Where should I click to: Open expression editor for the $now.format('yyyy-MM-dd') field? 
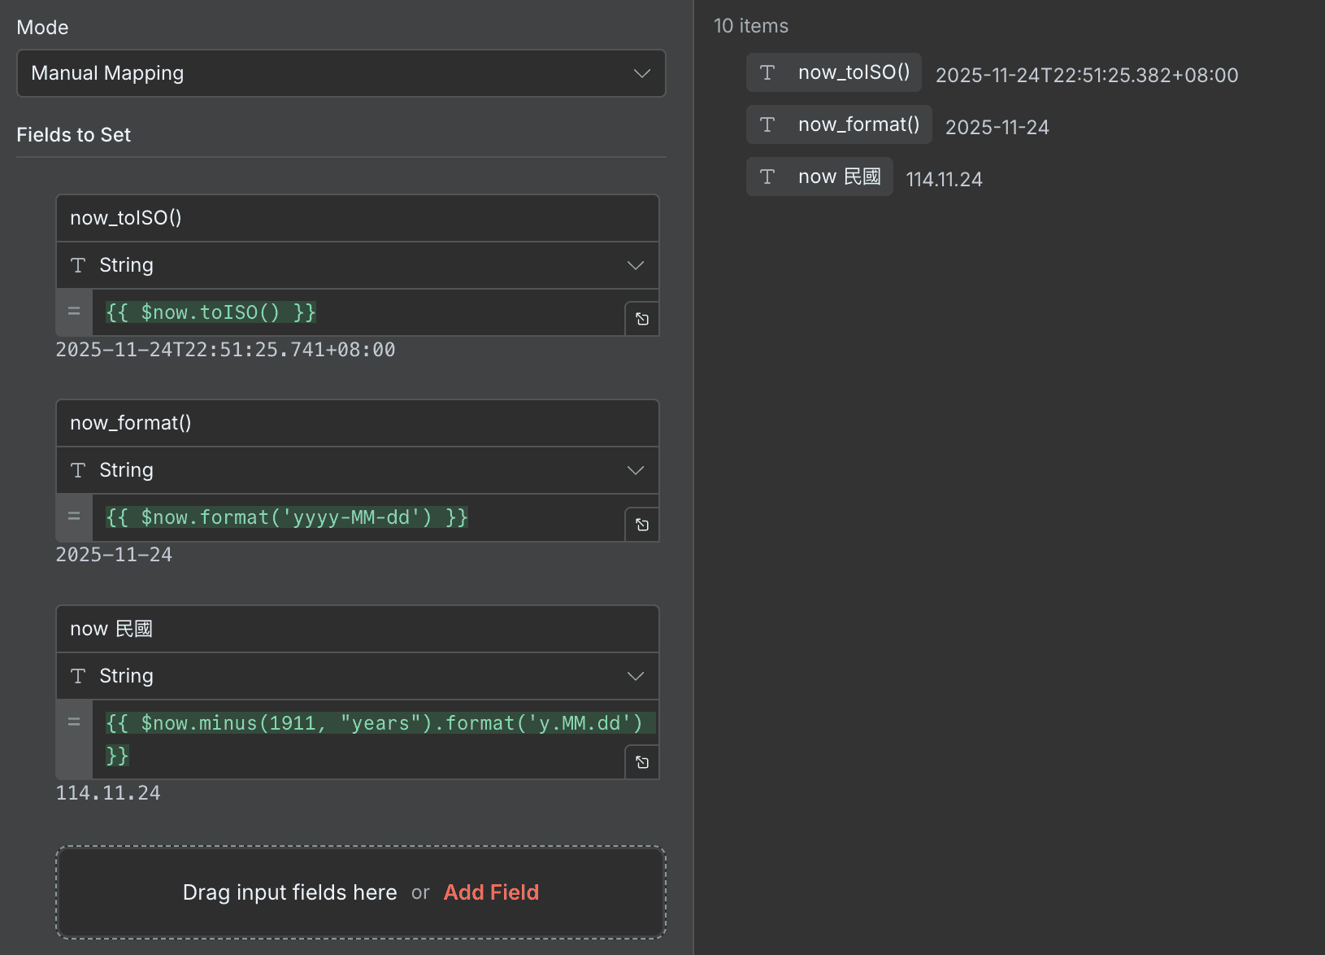(641, 525)
